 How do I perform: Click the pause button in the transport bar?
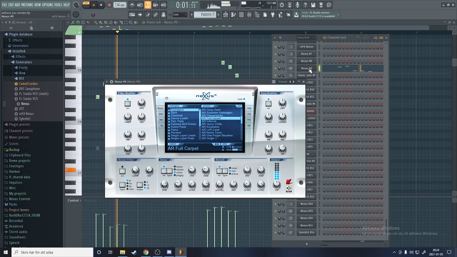[94, 5]
